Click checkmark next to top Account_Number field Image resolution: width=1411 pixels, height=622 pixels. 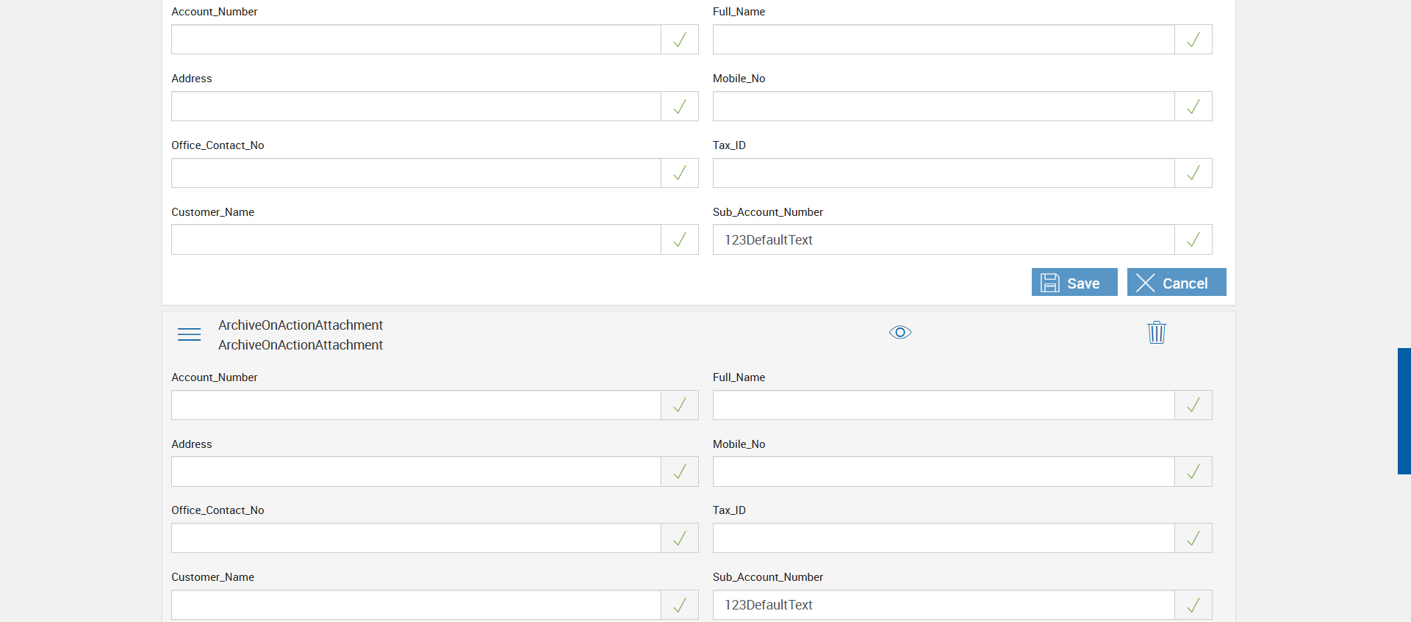click(680, 40)
